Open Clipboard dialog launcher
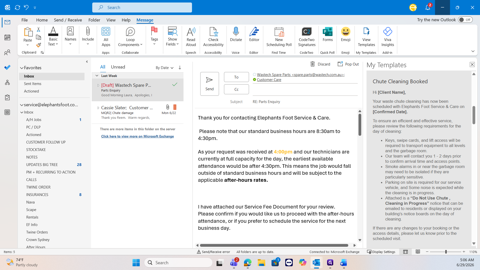Image resolution: width=480 pixels, height=270 pixels. (x=42, y=52)
